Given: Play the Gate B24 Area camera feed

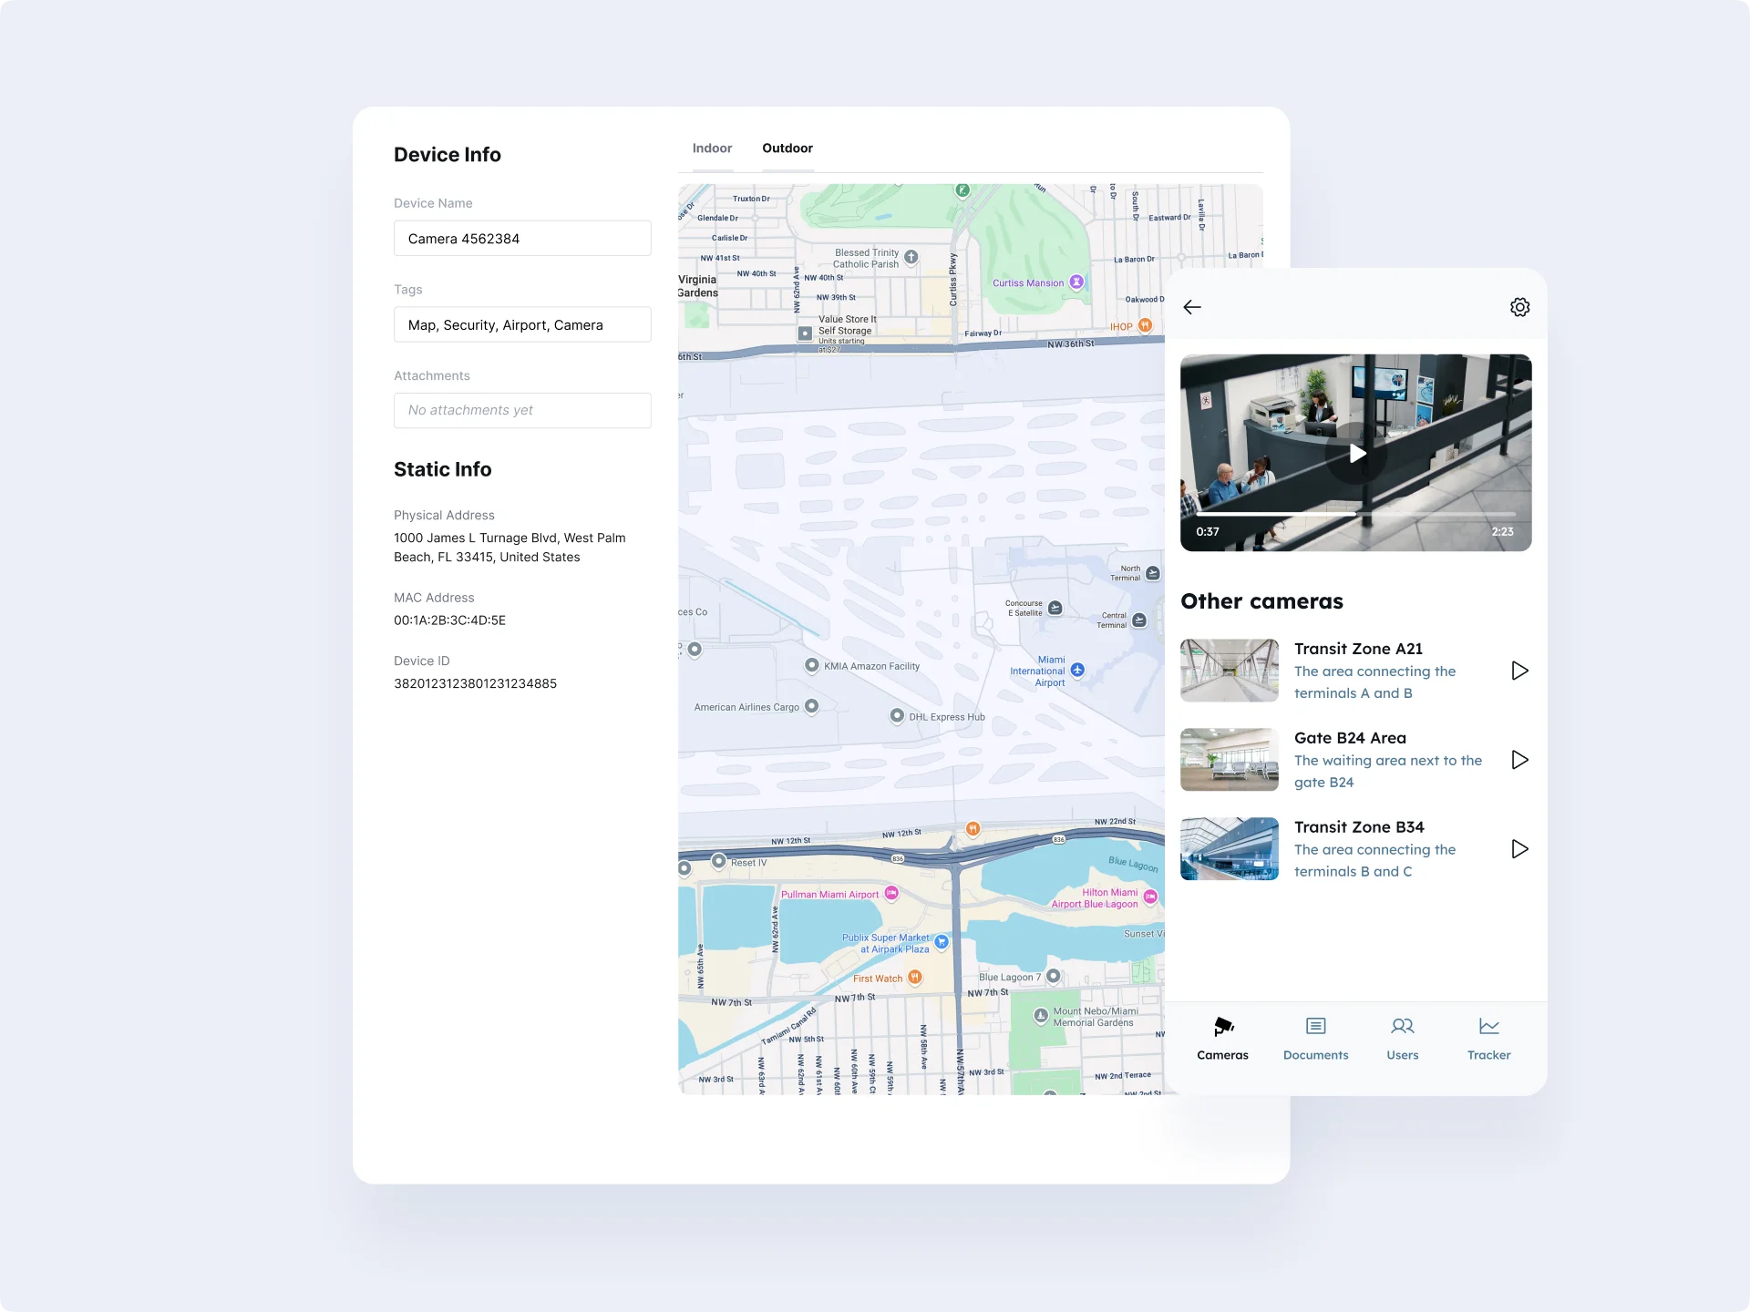Looking at the screenshot, I should [x=1518, y=759].
